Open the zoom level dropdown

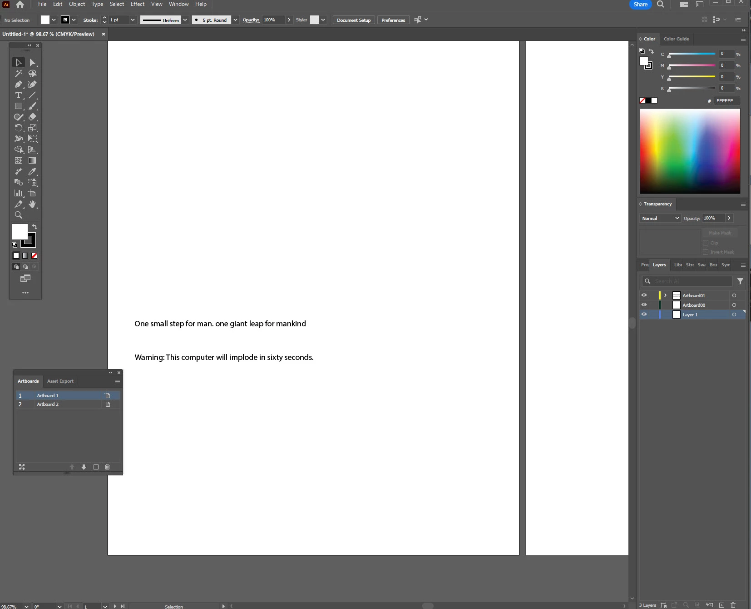(26, 606)
